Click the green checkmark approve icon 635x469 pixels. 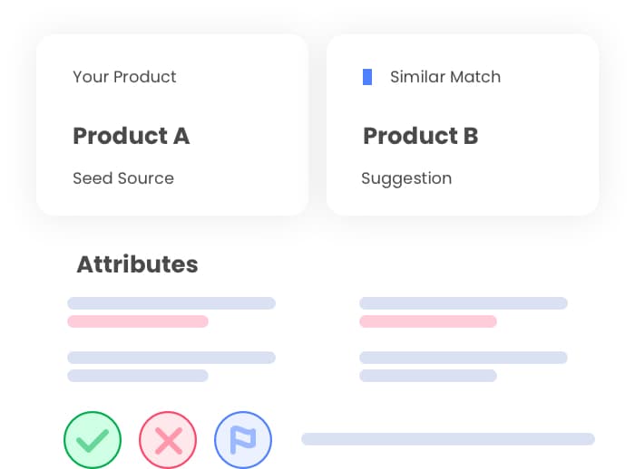coord(93,441)
